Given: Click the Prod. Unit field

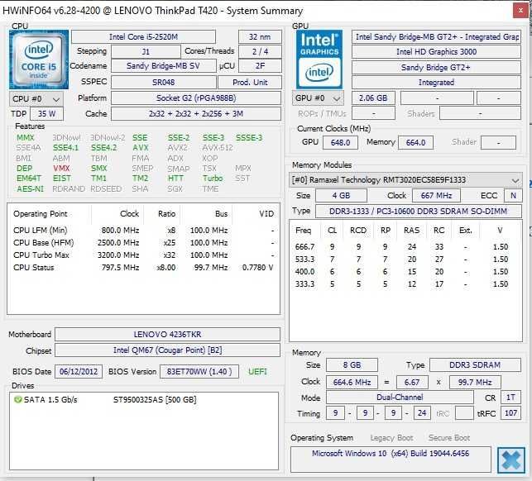Looking at the screenshot, I should [x=250, y=82].
